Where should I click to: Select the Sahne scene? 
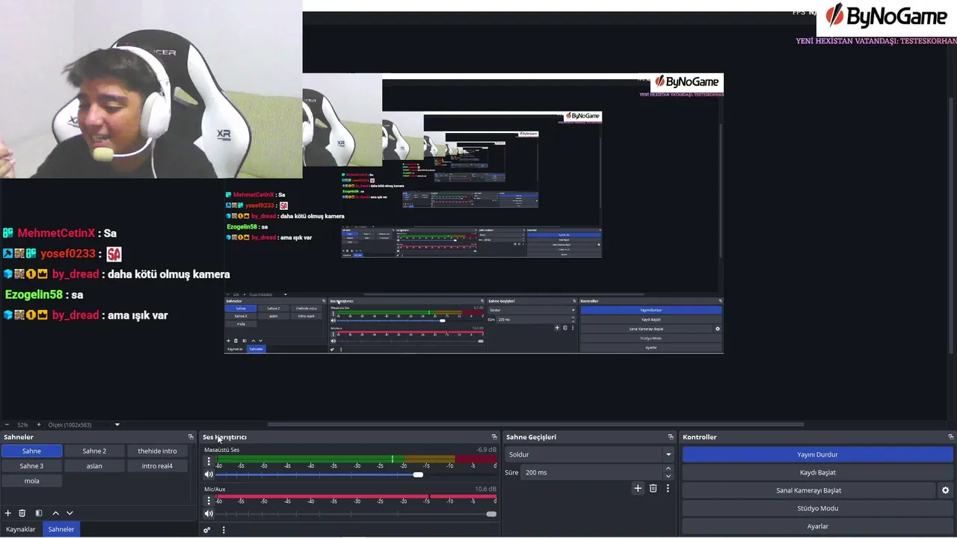(31, 451)
